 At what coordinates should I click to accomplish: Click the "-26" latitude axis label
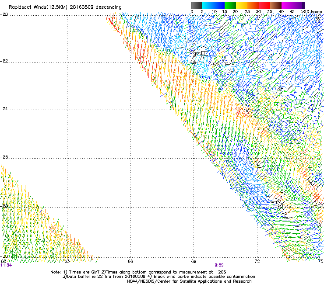click(x=4, y=157)
